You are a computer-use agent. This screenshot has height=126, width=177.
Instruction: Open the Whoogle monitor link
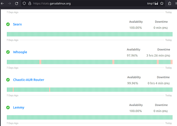click(x=20, y=52)
